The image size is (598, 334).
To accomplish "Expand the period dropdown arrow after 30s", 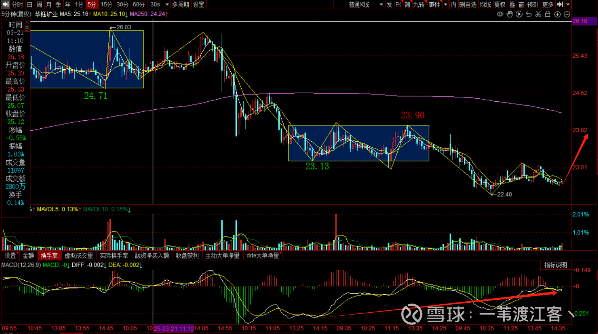I will pos(167,5).
